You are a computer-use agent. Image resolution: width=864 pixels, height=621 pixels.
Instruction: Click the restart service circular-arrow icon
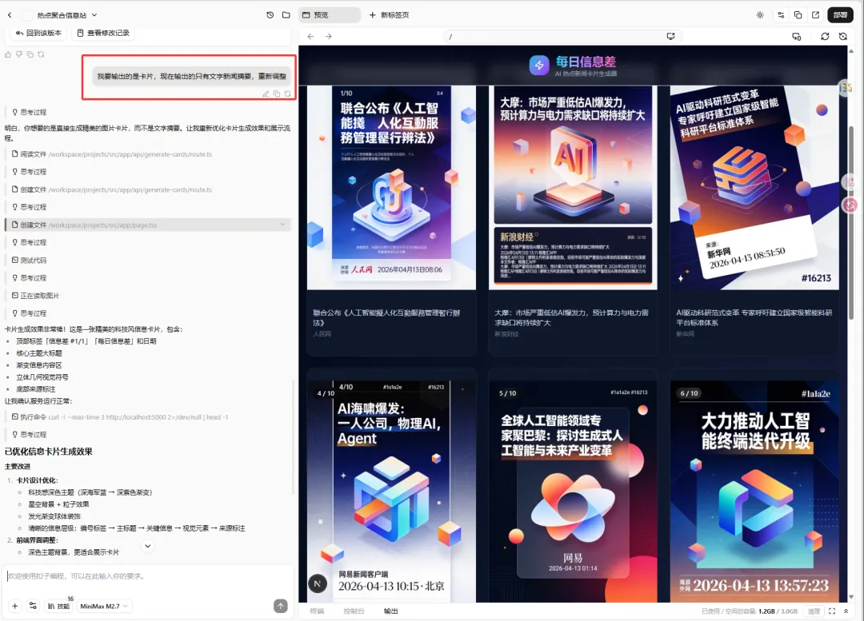842,36
